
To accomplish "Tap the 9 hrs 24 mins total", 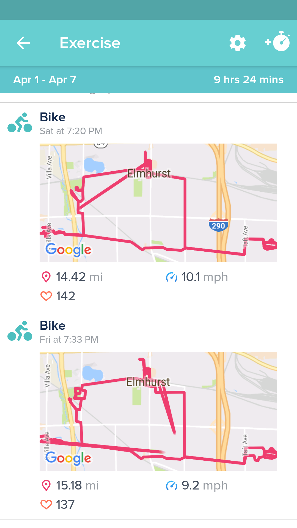I will coord(249,80).
